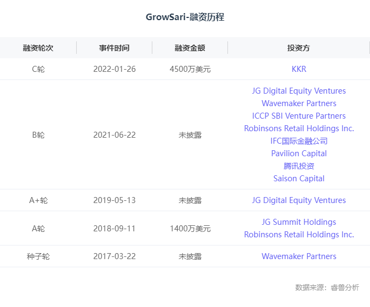370x307 pixels.
Task: Click the 数据来源：睿兽分析 source text
Action: [327, 287]
